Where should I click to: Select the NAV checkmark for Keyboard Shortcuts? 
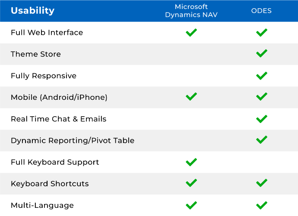coord(191,183)
